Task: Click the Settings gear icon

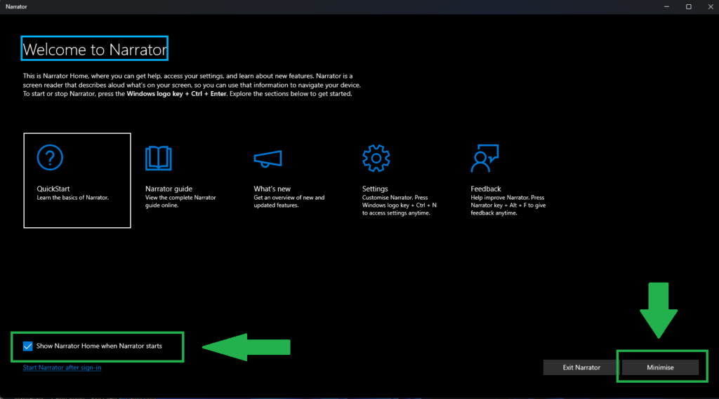Action: point(376,158)
